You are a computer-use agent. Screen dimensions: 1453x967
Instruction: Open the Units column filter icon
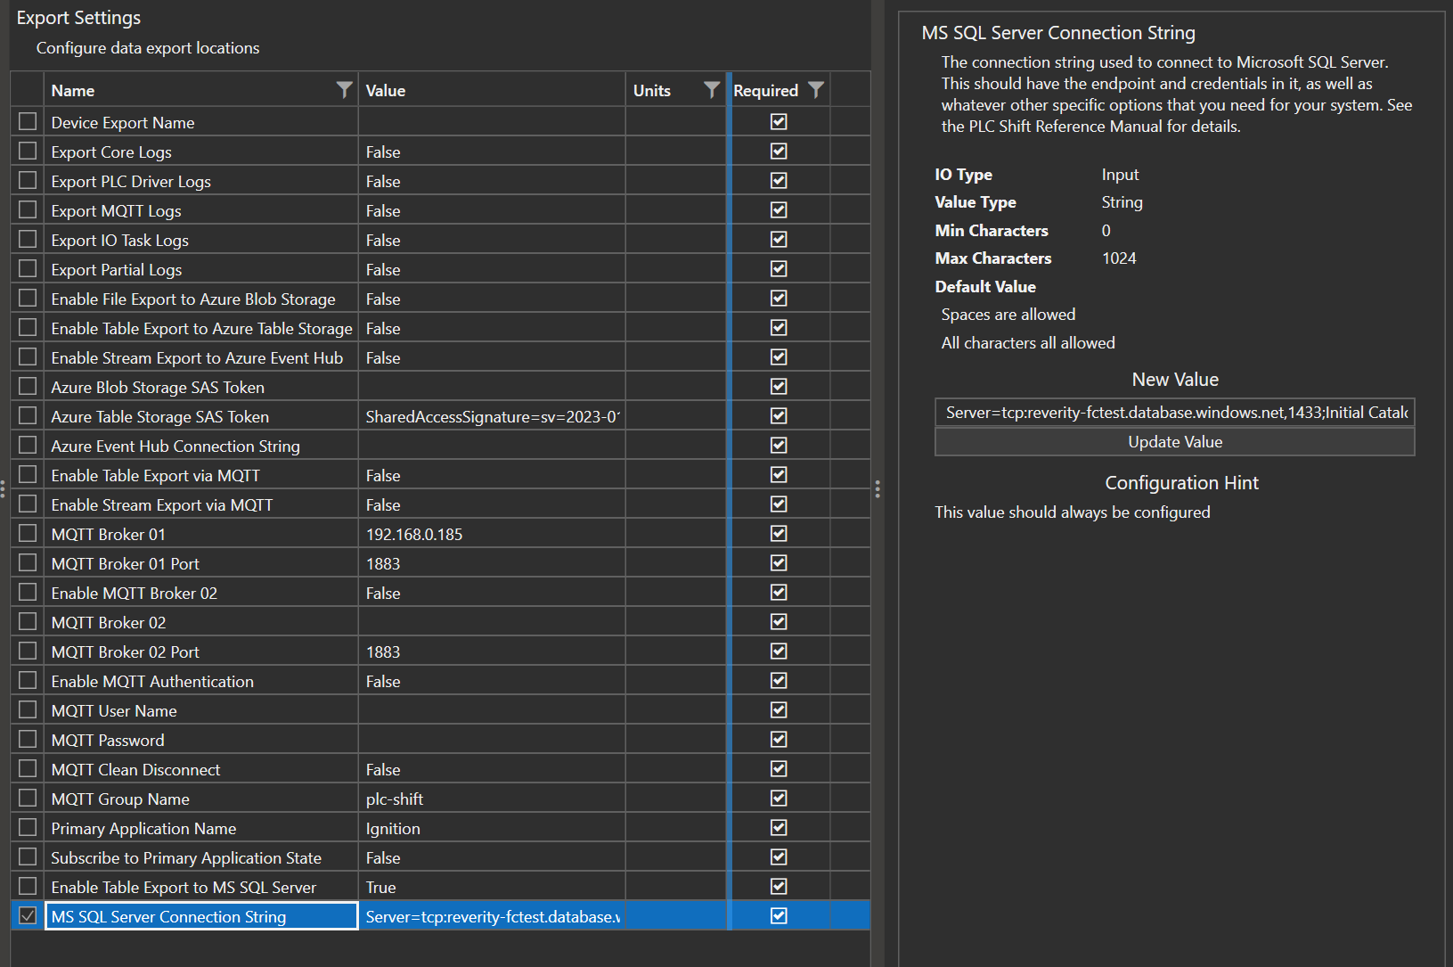[711, 90]
